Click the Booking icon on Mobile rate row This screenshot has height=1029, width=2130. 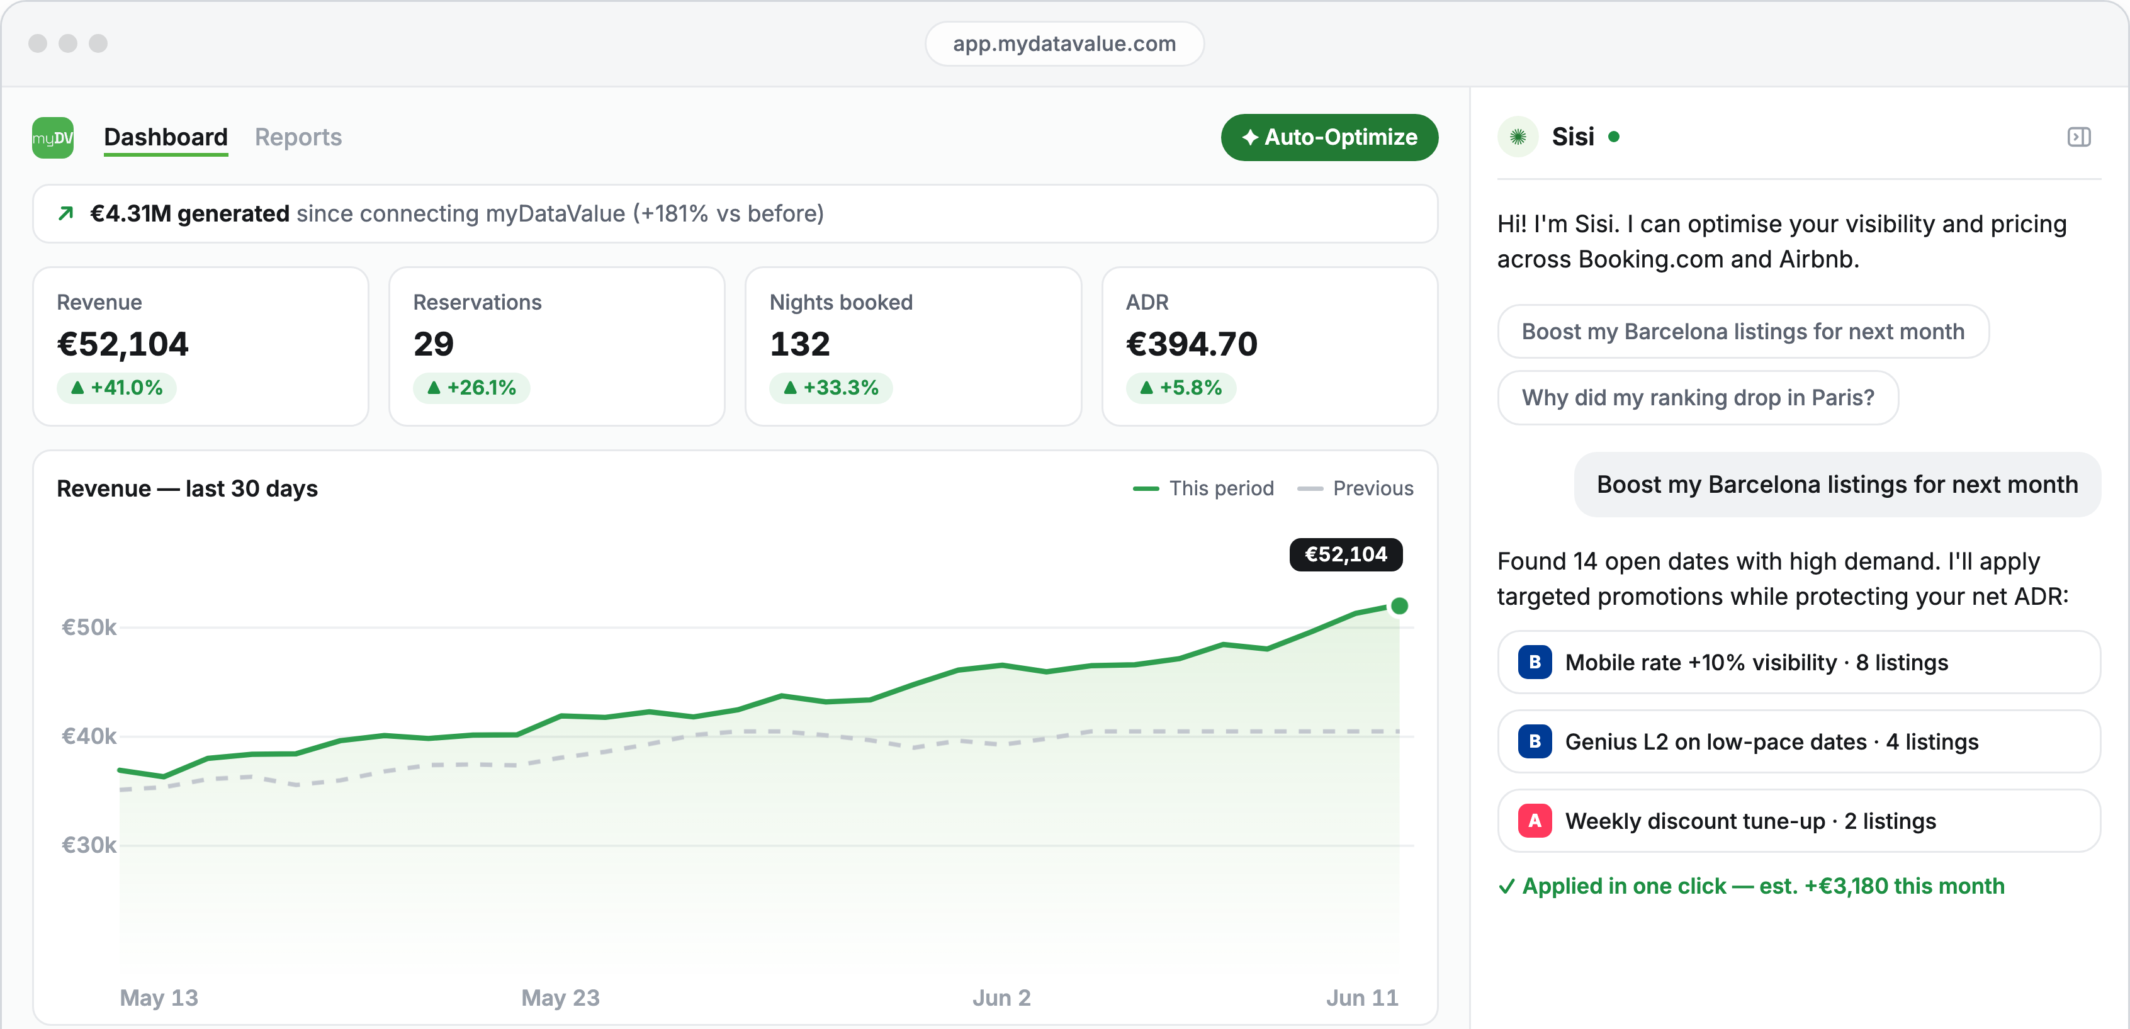point(1535,662)
